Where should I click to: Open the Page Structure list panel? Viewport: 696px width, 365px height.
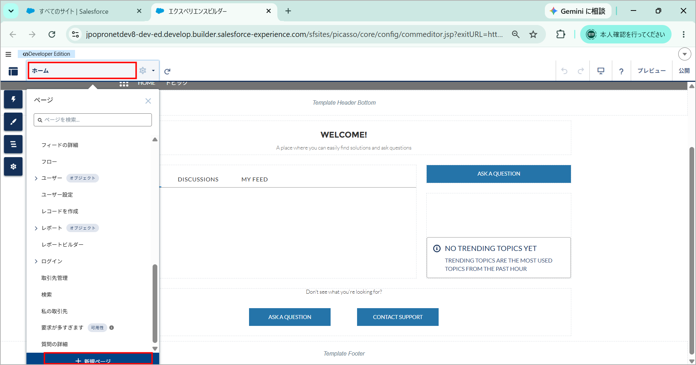[x=13, y=144]
